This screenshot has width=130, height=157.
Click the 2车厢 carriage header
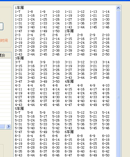(69, 31)
